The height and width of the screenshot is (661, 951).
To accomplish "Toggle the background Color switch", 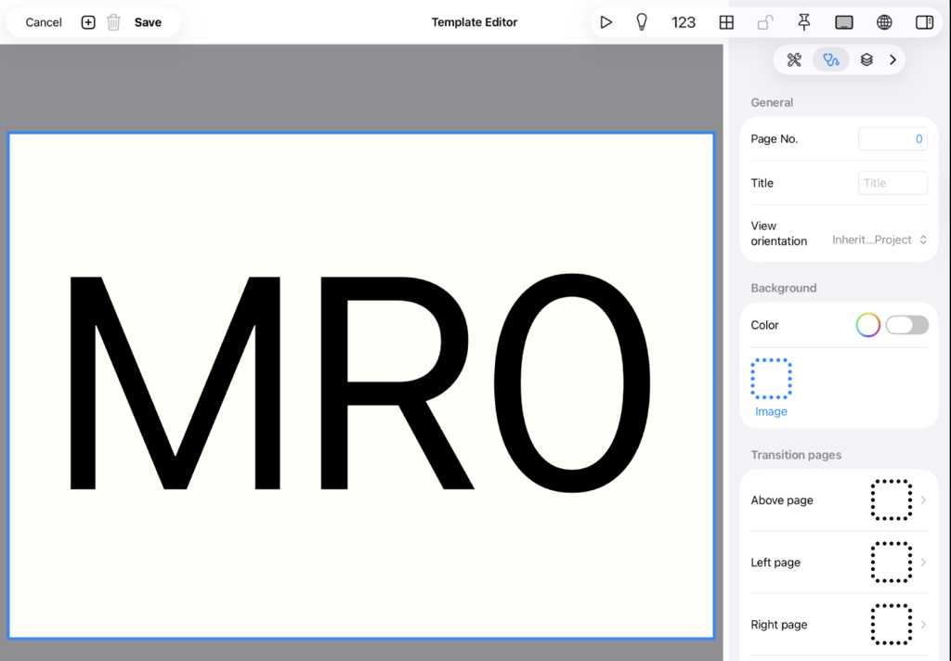I will (x=906, y=325).
